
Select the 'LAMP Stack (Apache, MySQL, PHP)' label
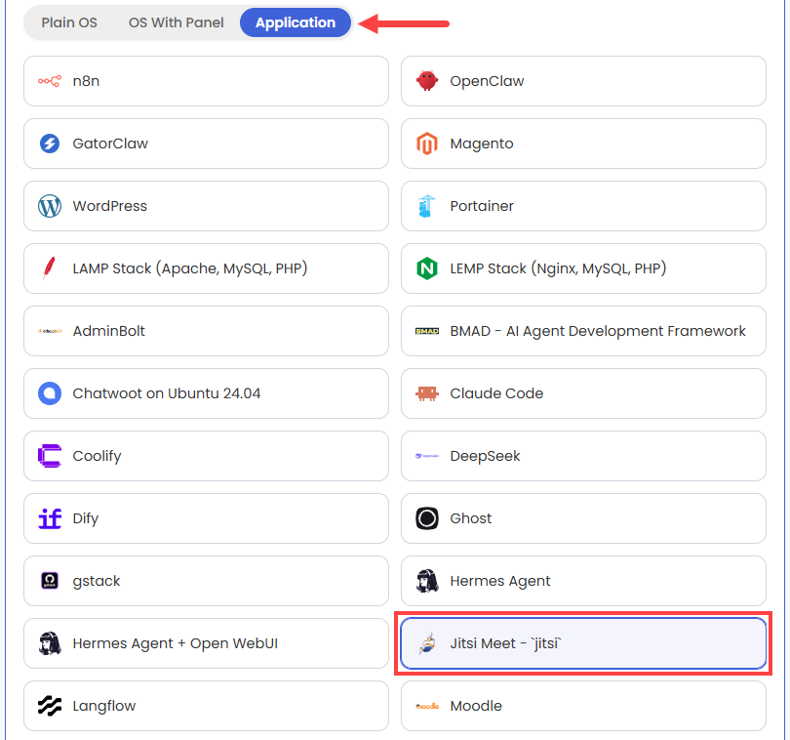(x=190, y=268)
